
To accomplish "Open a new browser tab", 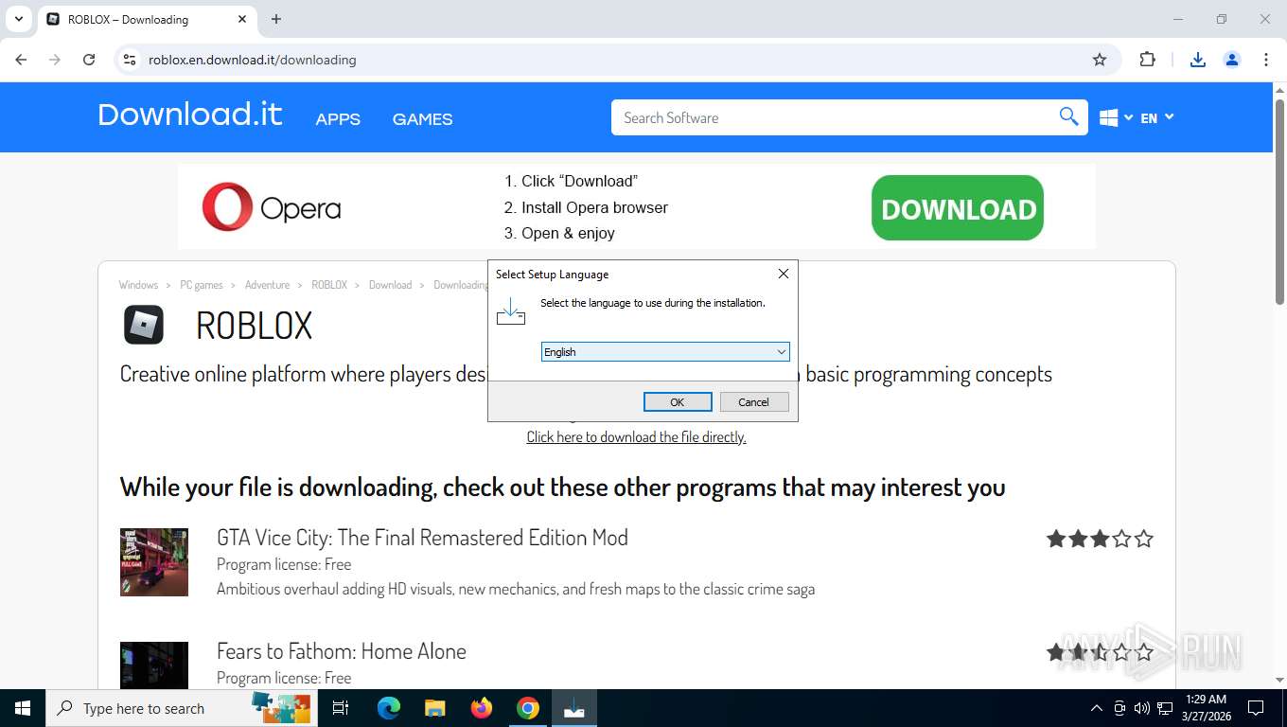I will pos(276,19).
